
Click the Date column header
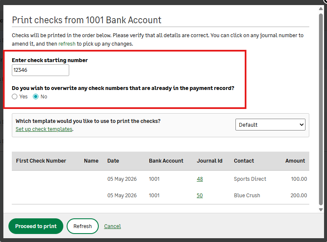(x=113, y=161)
